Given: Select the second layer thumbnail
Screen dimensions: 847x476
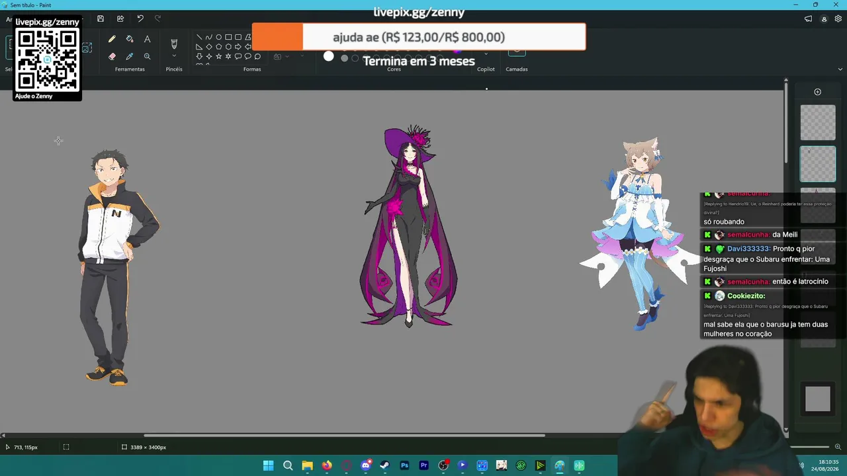Looking at the screenshot, I should tap(818, 164).
